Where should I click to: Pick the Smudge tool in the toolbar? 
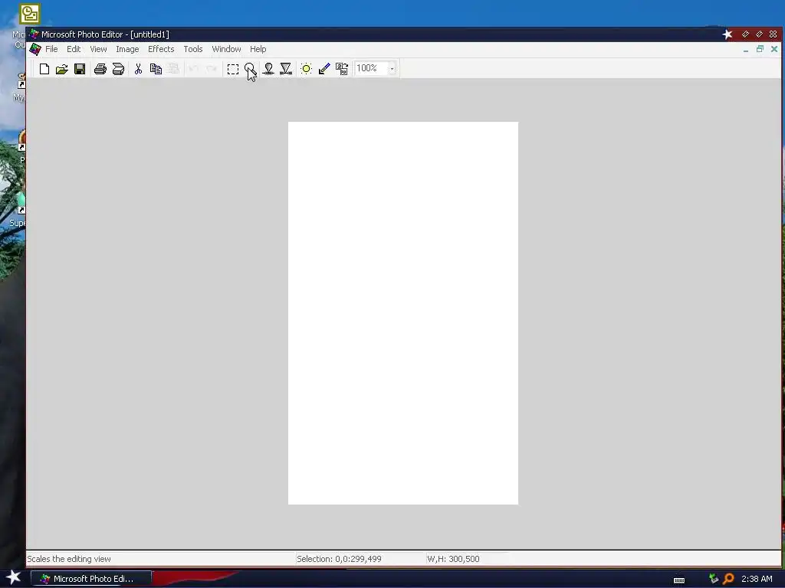coord(268,69)
